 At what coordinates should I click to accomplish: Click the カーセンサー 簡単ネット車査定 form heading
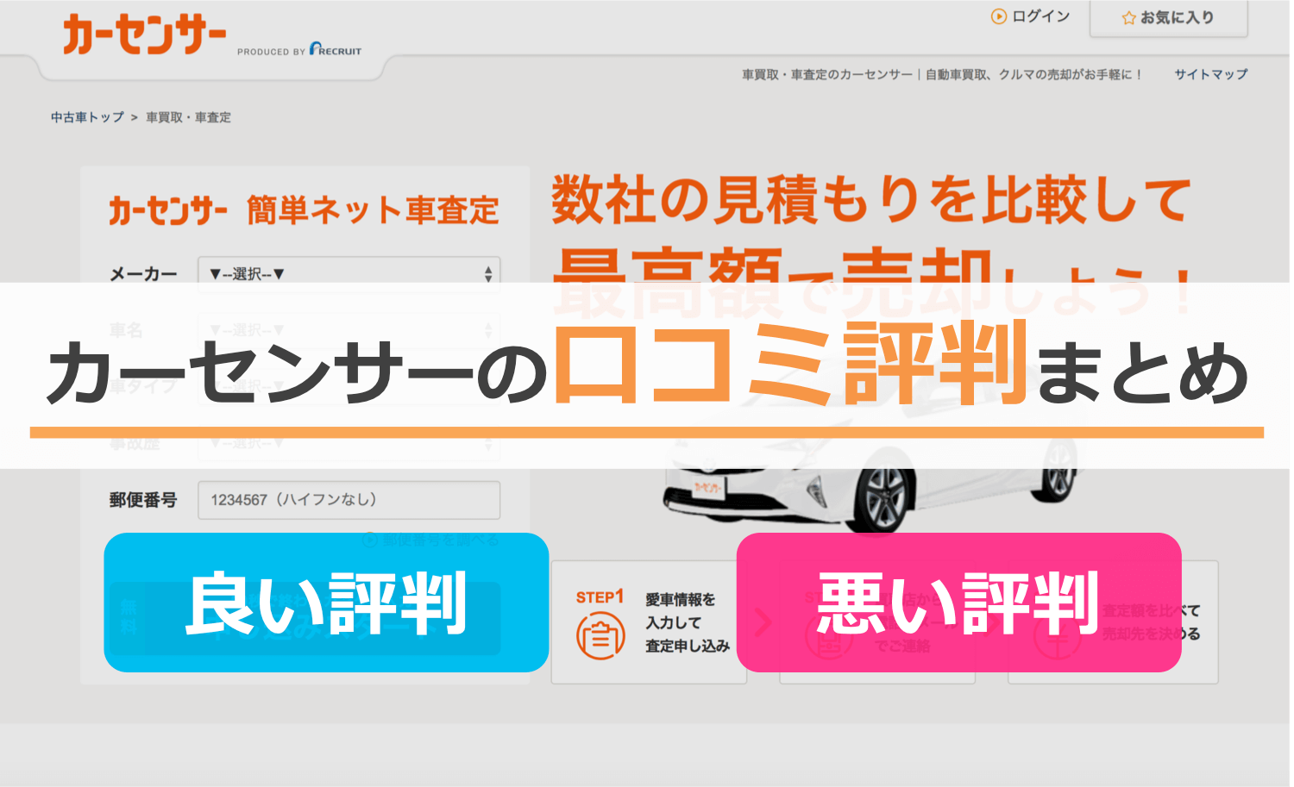pos(304,210)
